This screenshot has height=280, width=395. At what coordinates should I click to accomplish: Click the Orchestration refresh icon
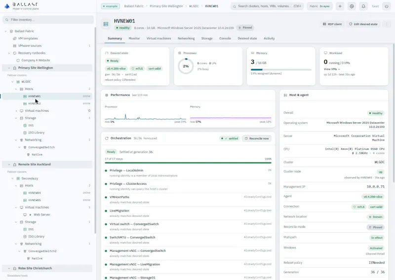107,139
